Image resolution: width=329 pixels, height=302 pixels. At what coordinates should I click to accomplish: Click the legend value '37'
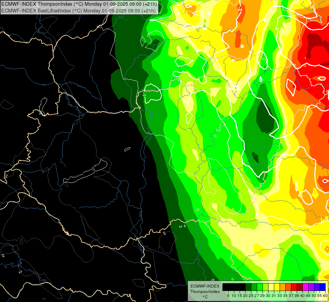point(291,296)
